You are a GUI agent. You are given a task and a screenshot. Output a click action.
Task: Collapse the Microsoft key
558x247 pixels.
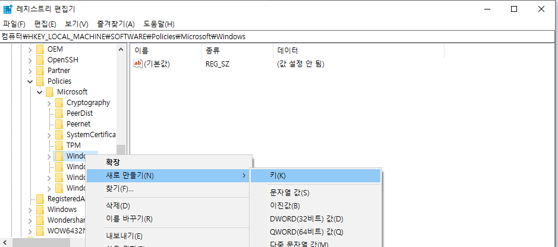coord(40,92)
